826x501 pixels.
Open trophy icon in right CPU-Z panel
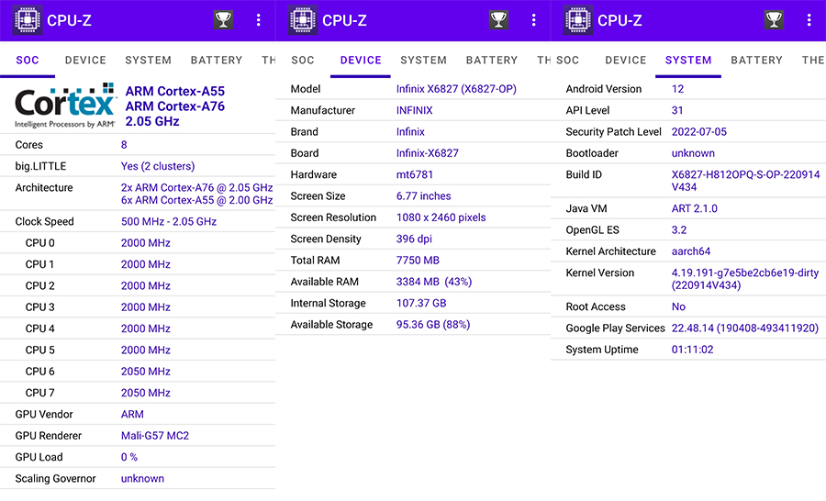pyautogui.click(x=774, y=20)
